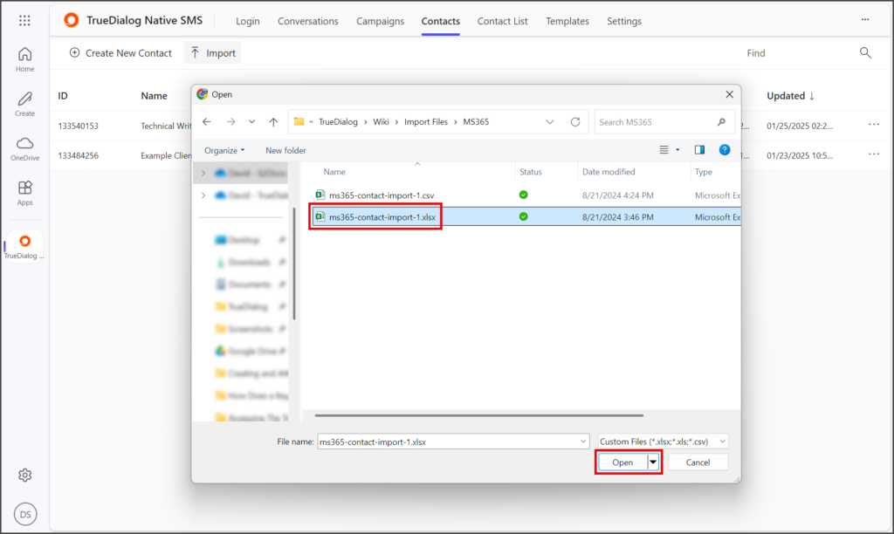Expand the first OneDrive tree node
Image resolution: width=894 pixels, height=534 pixels.
click(203, 173)
